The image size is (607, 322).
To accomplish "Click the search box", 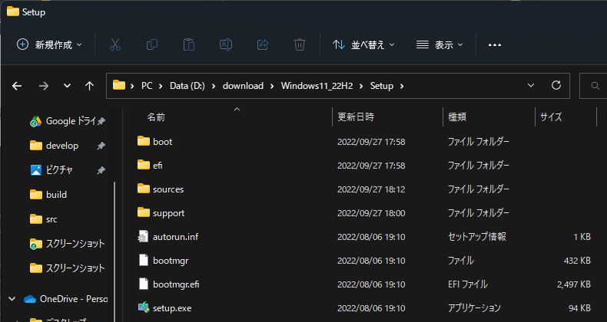I will 593,86.
